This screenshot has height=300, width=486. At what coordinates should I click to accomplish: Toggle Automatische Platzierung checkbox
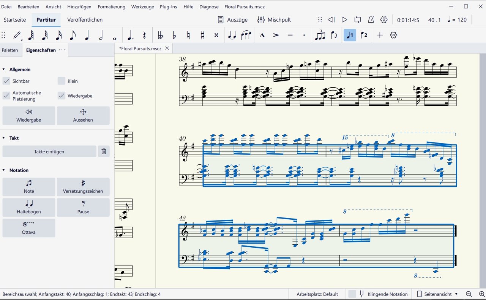pyautogui.click(x=6, y=96)
